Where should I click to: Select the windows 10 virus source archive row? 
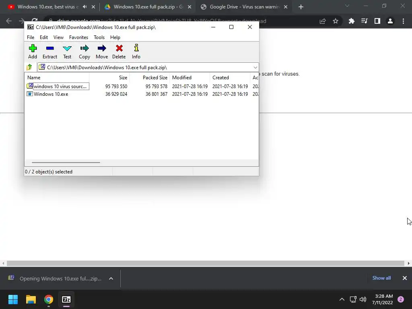pyautogui.click(x=142, y=86)
